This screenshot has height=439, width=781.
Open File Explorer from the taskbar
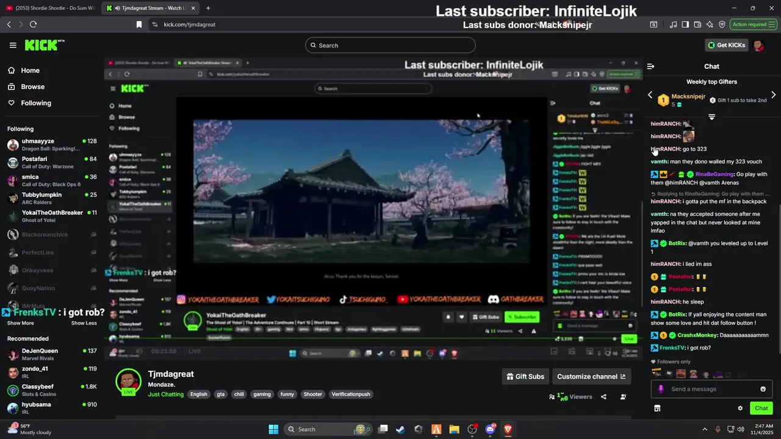pyautogui.click(x=454, y=429)
